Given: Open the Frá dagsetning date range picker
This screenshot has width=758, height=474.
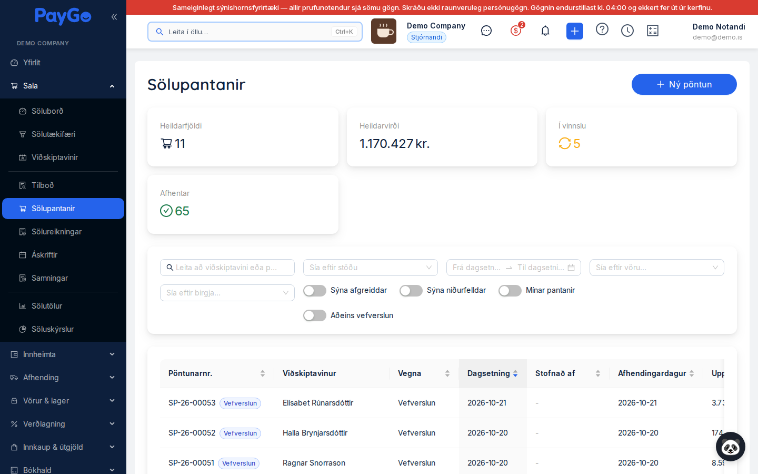Looking at the screenshot, I should point(514,268).
